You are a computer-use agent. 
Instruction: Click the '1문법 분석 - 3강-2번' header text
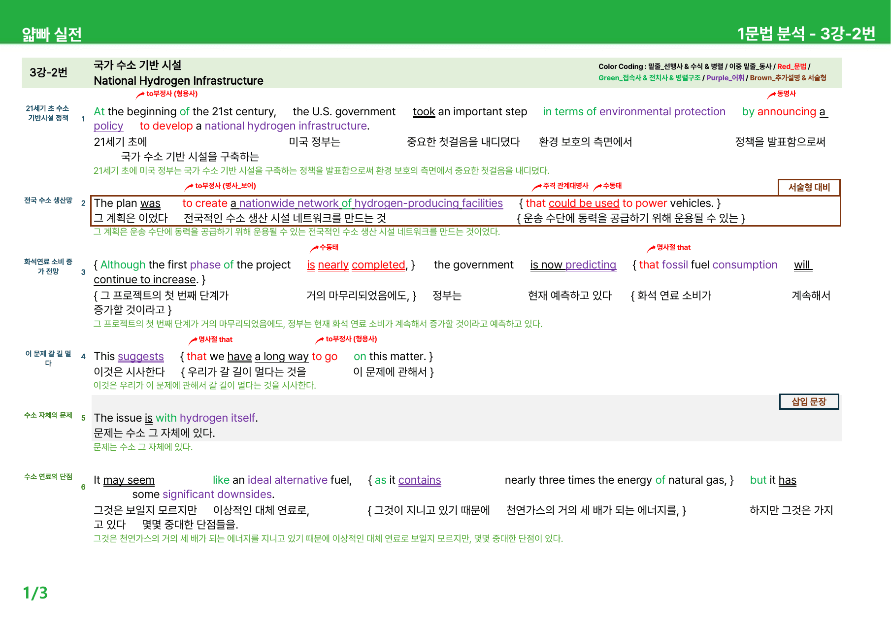[x=806, y=33]
